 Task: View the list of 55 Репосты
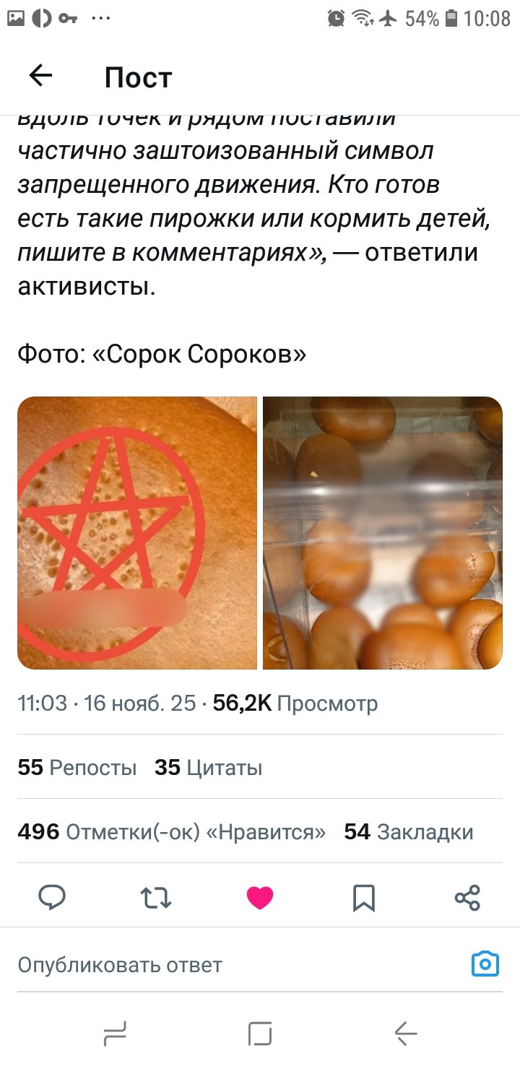(x=77, y=767)
